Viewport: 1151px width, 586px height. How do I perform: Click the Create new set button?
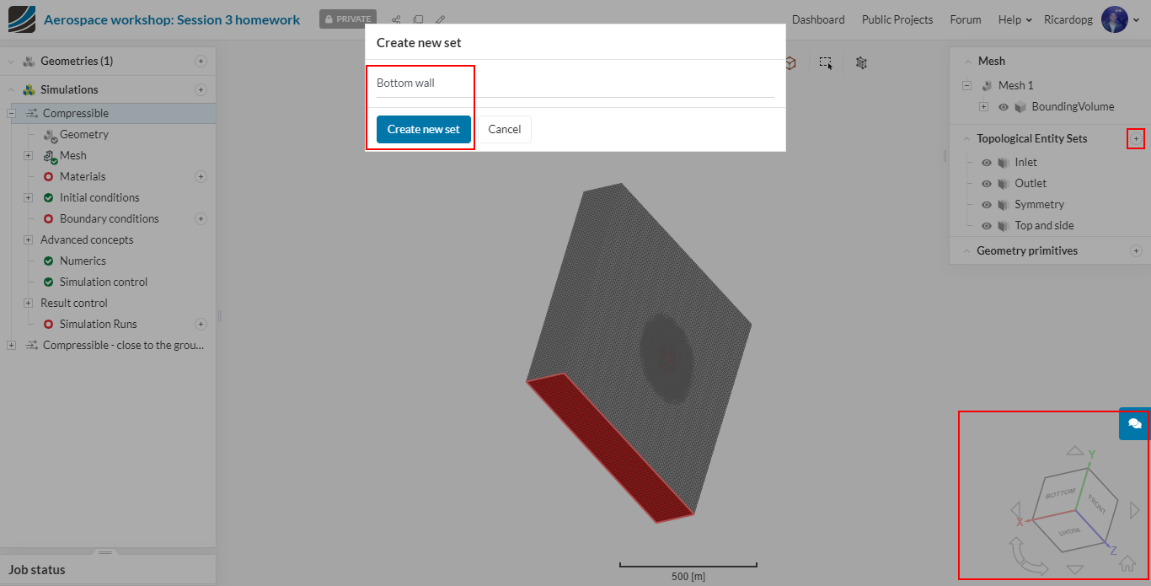click(424, 129)
